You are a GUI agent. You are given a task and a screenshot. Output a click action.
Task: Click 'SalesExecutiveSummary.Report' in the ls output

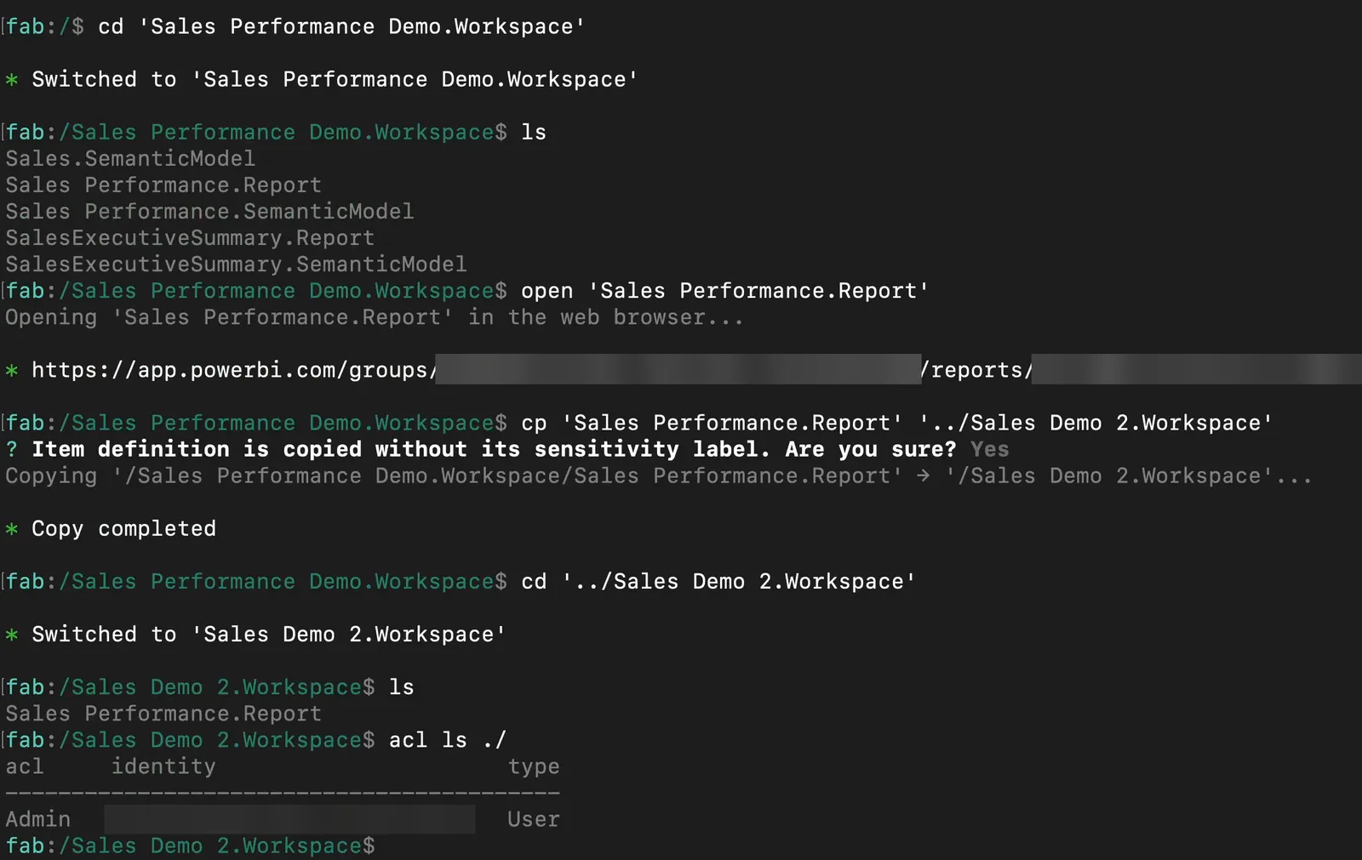click(190, 237)
